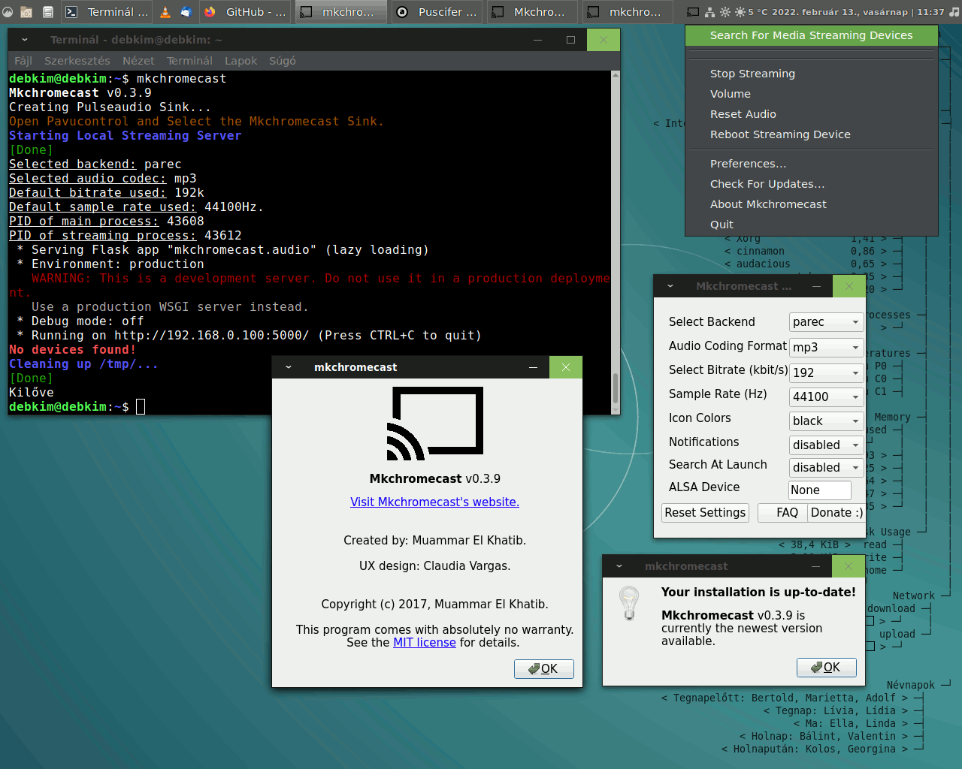Image resolution: width=962 pixels, height=769 pixels.
Task: Open the network tray icon
Action: pyautogui.click(x=709, y=11)
